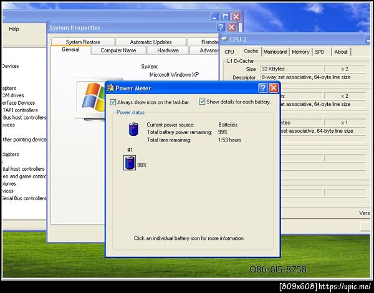Click the '8-way set associative' L1 D-Cache descriptor
Viewport: 374px width, 293px height.
(x=313, y=77)
